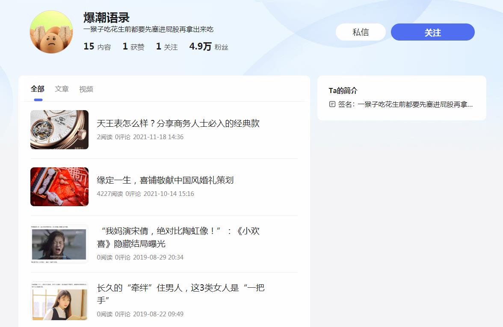Screen dimensions: 503x327
Task: Click the username 爆潮语录
Action: (x=107, y=18)
